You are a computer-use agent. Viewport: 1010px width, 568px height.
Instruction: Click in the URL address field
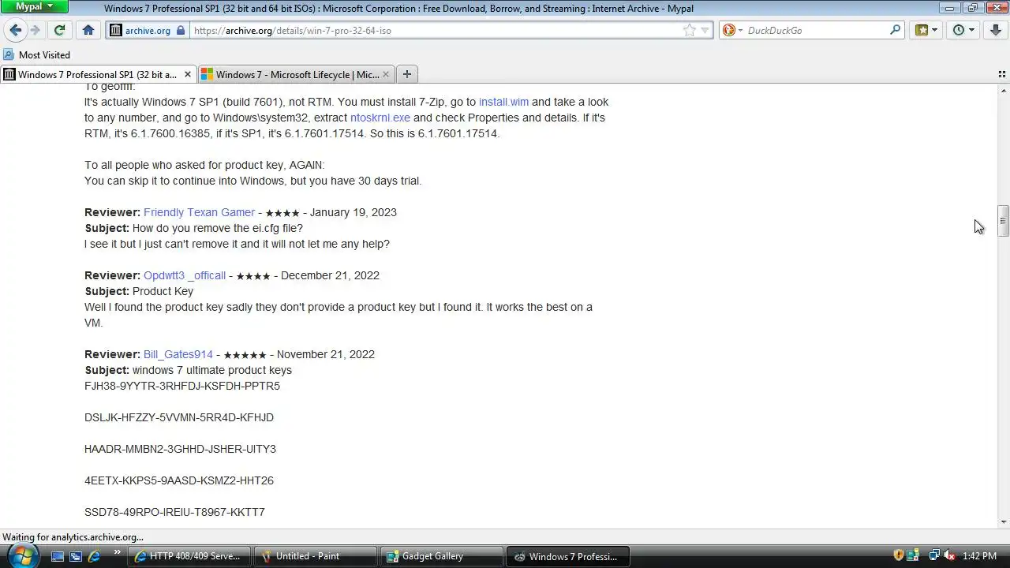(x=434, y=30)
